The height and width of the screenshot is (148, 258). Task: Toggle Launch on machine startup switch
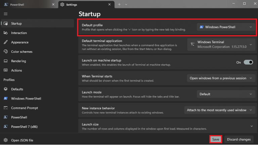[248, 62]
